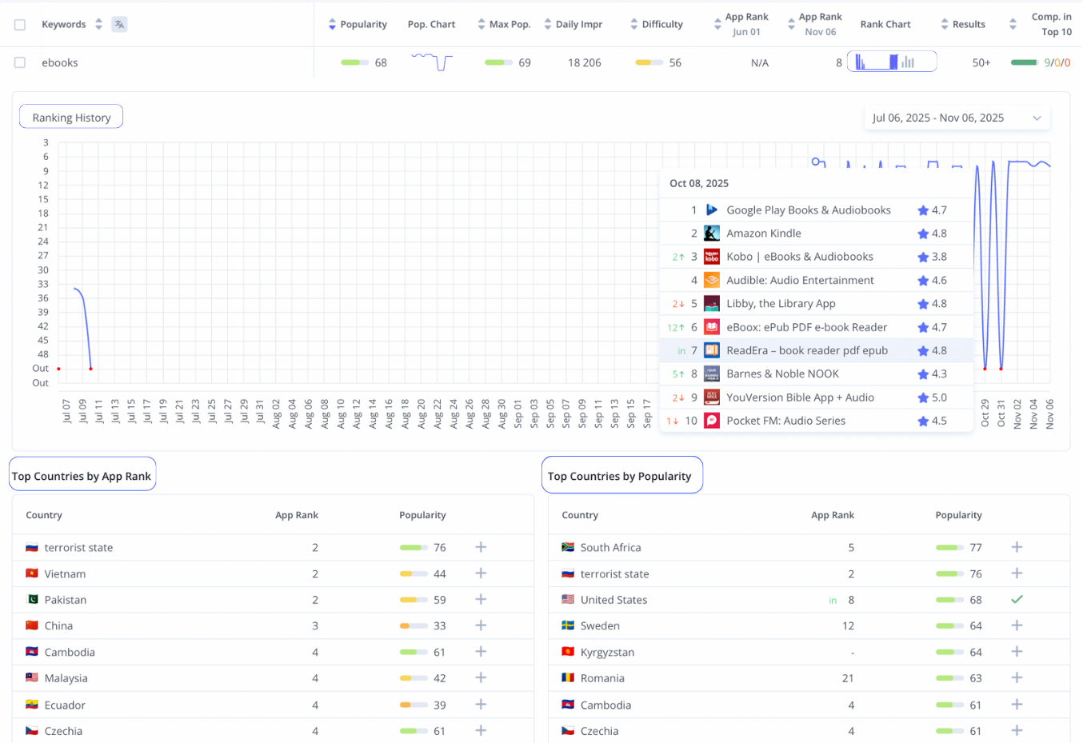Click the chevron on the date range selector
The image size is (1083, 743).
(x=1037, y=118)
